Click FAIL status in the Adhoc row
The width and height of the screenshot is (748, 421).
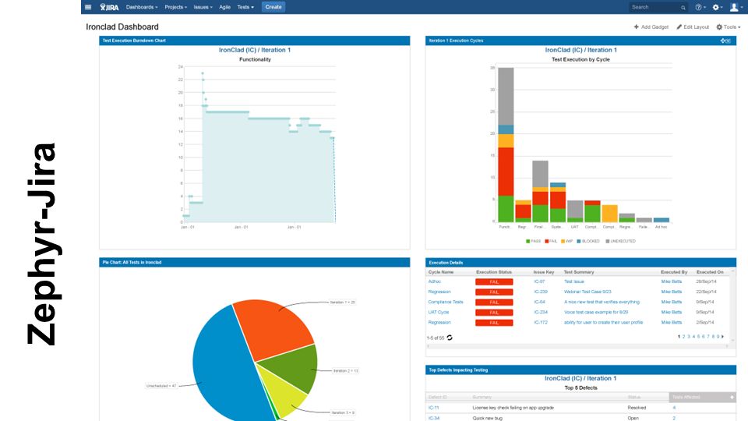click(494, 282)
